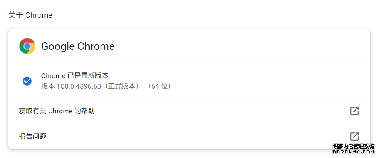Click the Google Chrome logo icon

[27, 46]
